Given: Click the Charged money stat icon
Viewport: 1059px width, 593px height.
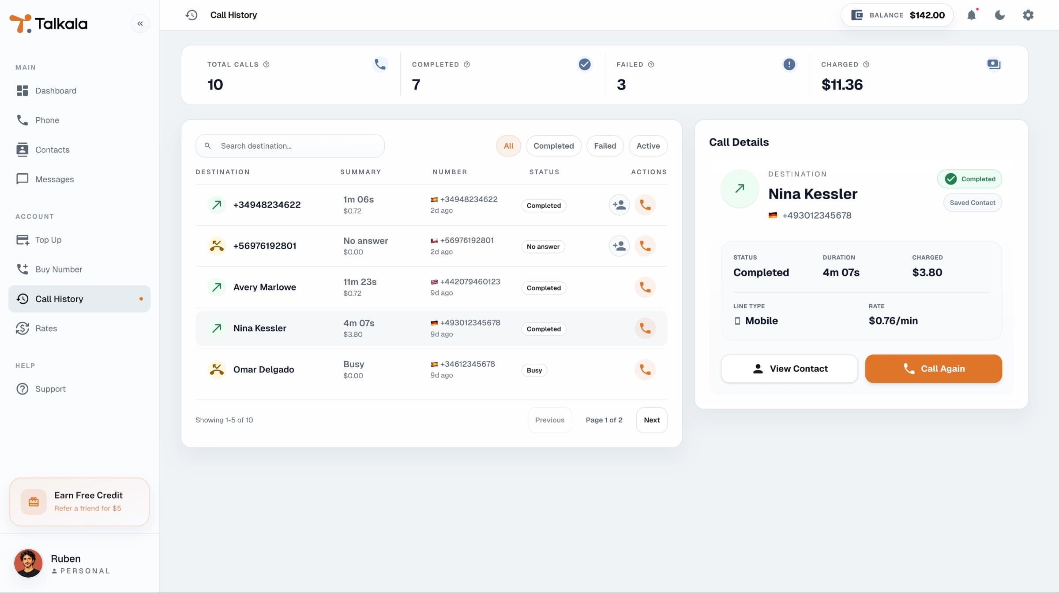Looking at the screenshot, I should click(994, 64).
